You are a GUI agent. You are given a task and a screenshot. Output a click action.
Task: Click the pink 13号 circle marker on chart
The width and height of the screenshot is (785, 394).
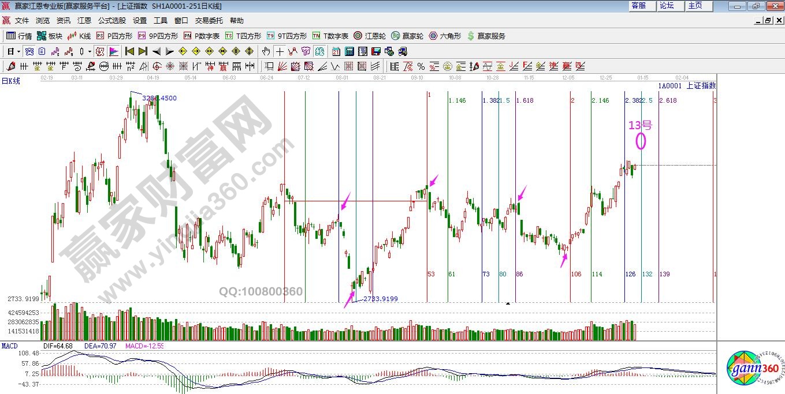click(641, 141)
